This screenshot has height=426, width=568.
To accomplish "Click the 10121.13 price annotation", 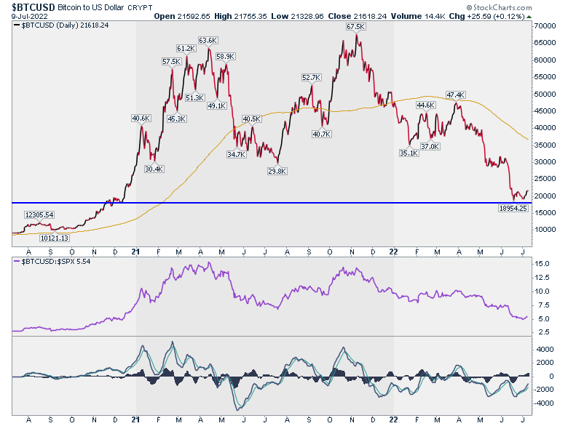I will pyautogui.click(x=55, y=238).
